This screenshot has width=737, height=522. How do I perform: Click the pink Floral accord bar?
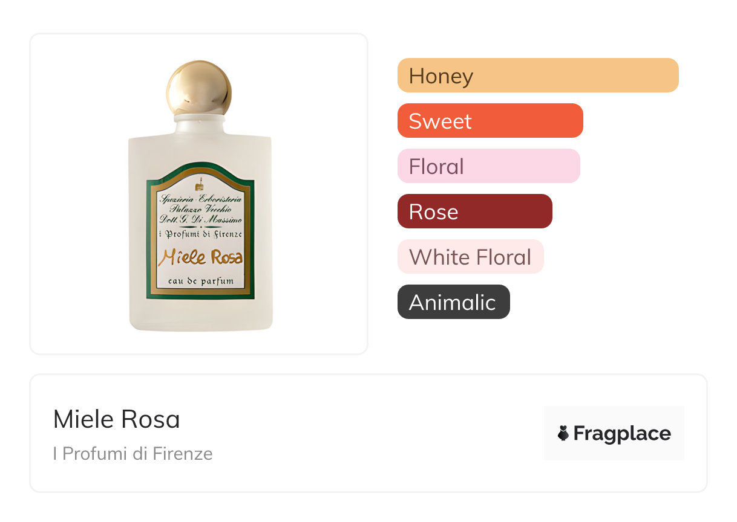point(488,166)
